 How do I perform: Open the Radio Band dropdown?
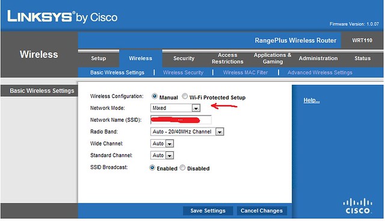[187, 131]
